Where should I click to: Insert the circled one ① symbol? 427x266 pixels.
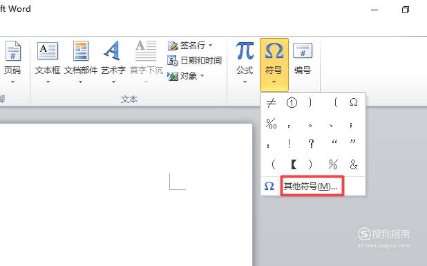(x=292, y=103)
